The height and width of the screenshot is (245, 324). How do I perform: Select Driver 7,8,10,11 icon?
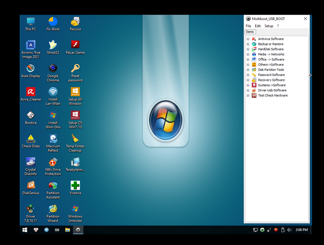[x=31, y=213]
